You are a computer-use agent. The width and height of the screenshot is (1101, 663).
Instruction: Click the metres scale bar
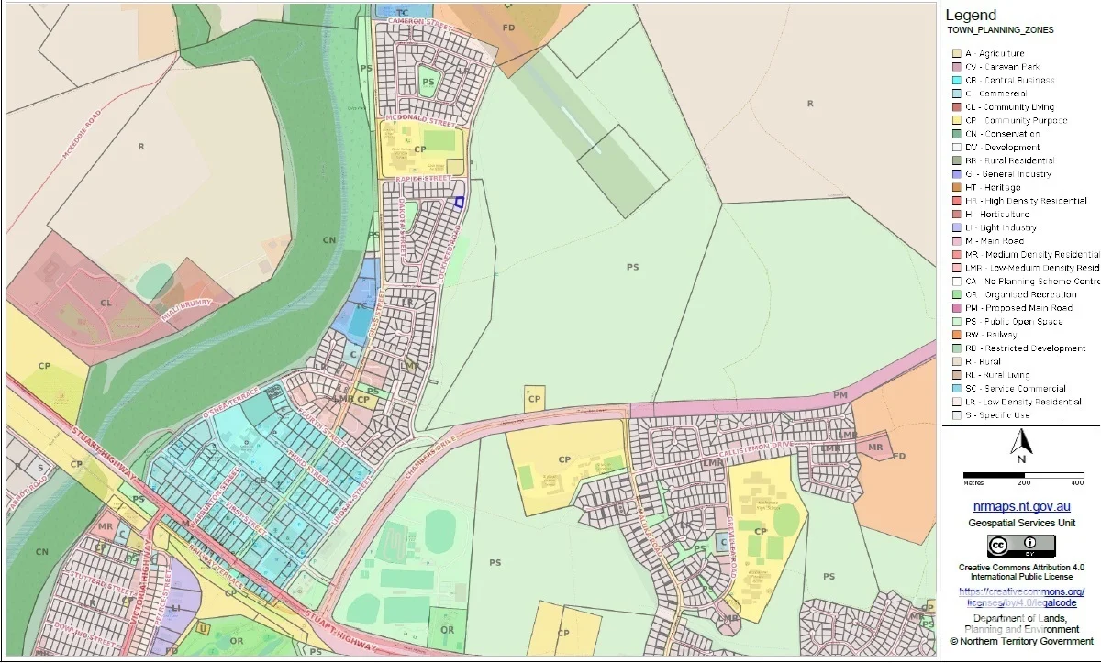point(1023,475)
